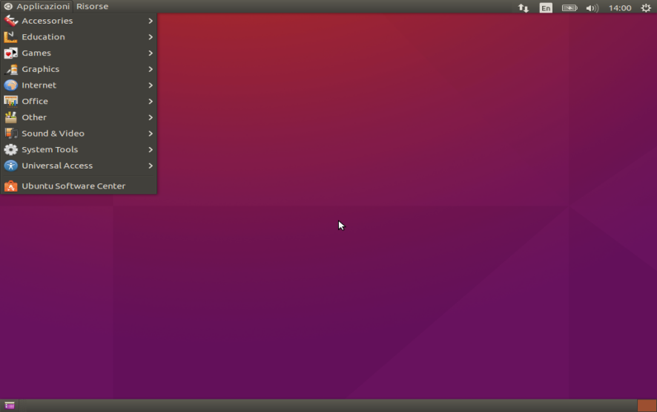Open the Risorse menu

[x=92, y=7]
